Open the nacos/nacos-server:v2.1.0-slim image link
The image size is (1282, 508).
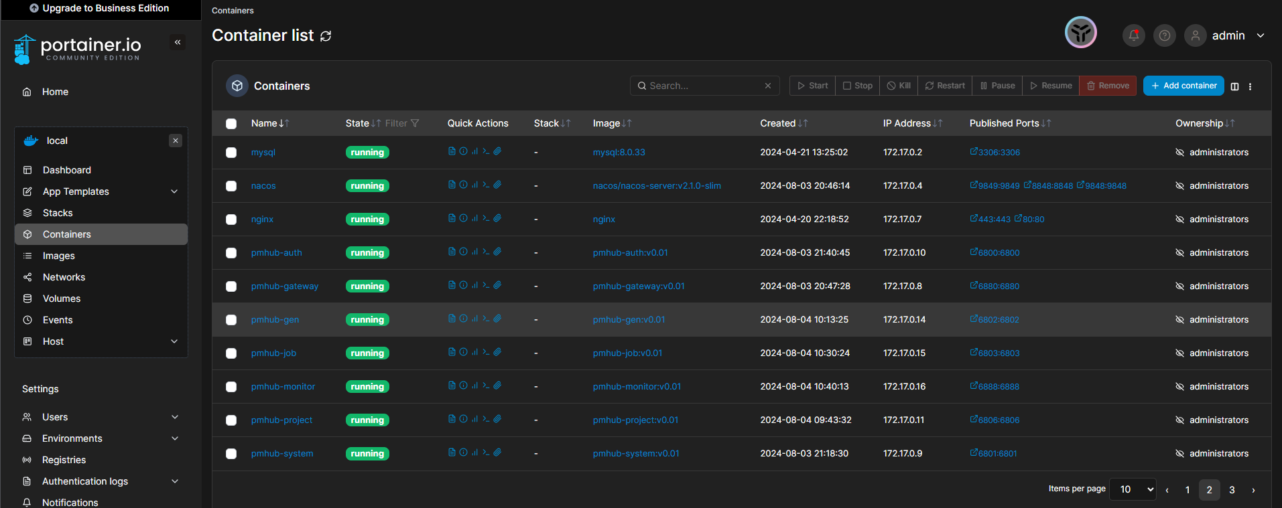point(657,185)
